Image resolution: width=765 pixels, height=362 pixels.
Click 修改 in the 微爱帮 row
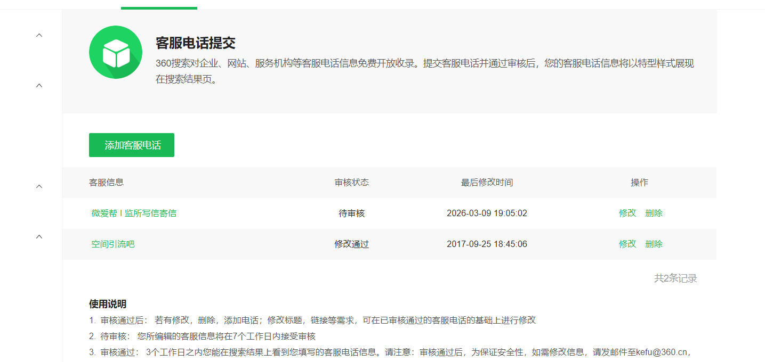pos(627,213)
